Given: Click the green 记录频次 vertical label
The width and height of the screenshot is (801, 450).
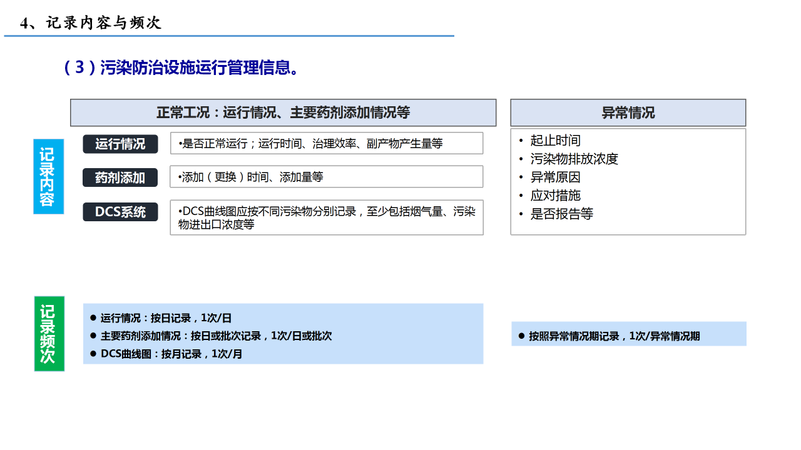Looking at the screenshot, I should 49,334.
